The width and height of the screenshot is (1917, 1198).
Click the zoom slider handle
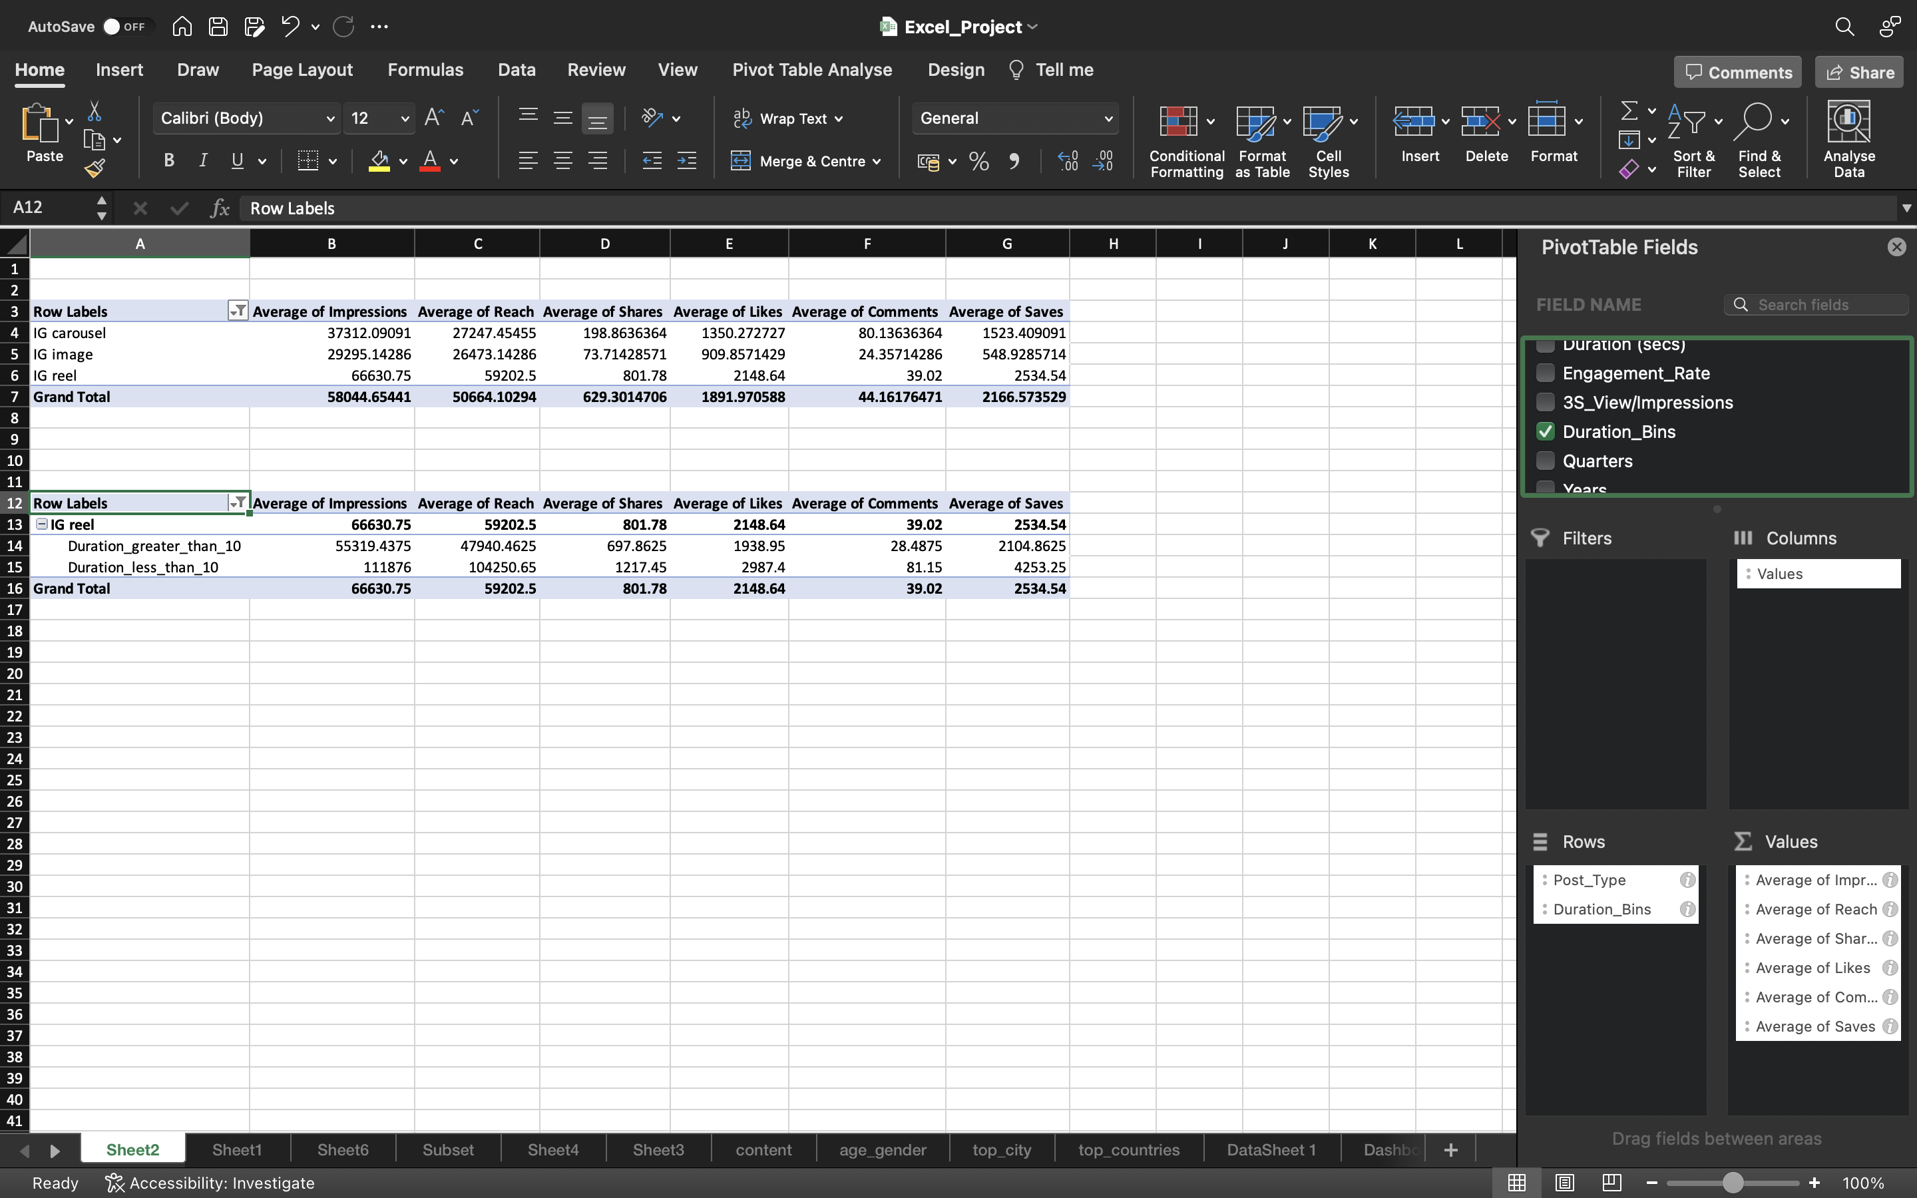1733,1183
